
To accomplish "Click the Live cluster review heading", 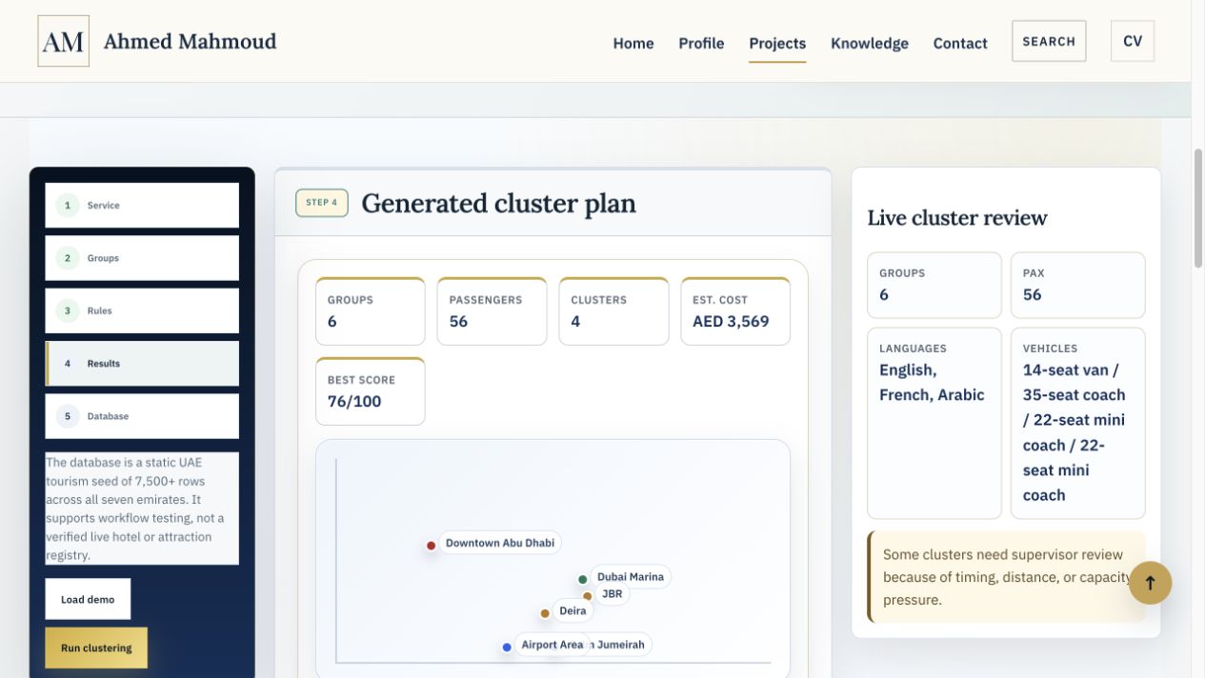I will coord(957,218).
